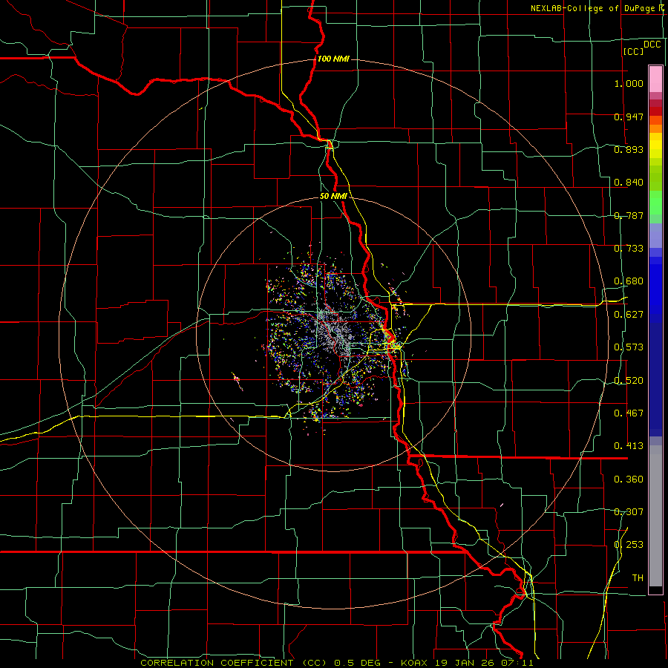
Task: Select the 0.733 scale value
Action: point(629,249)
